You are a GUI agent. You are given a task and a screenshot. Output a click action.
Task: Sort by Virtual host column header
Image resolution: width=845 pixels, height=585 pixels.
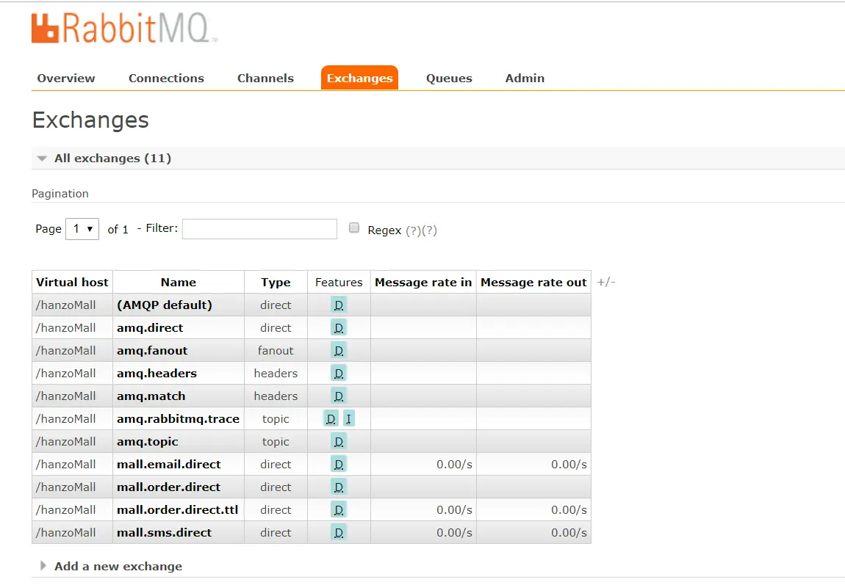tap(72, 282)
